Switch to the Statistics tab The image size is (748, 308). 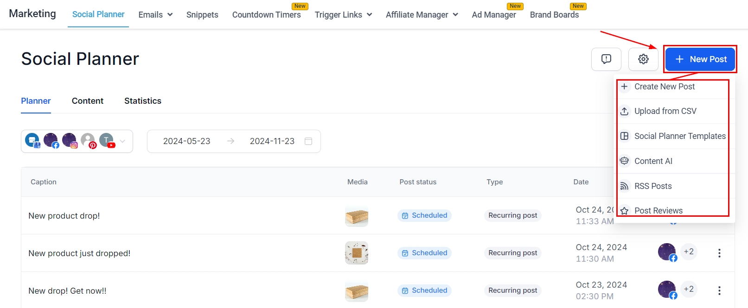point(143,101)
